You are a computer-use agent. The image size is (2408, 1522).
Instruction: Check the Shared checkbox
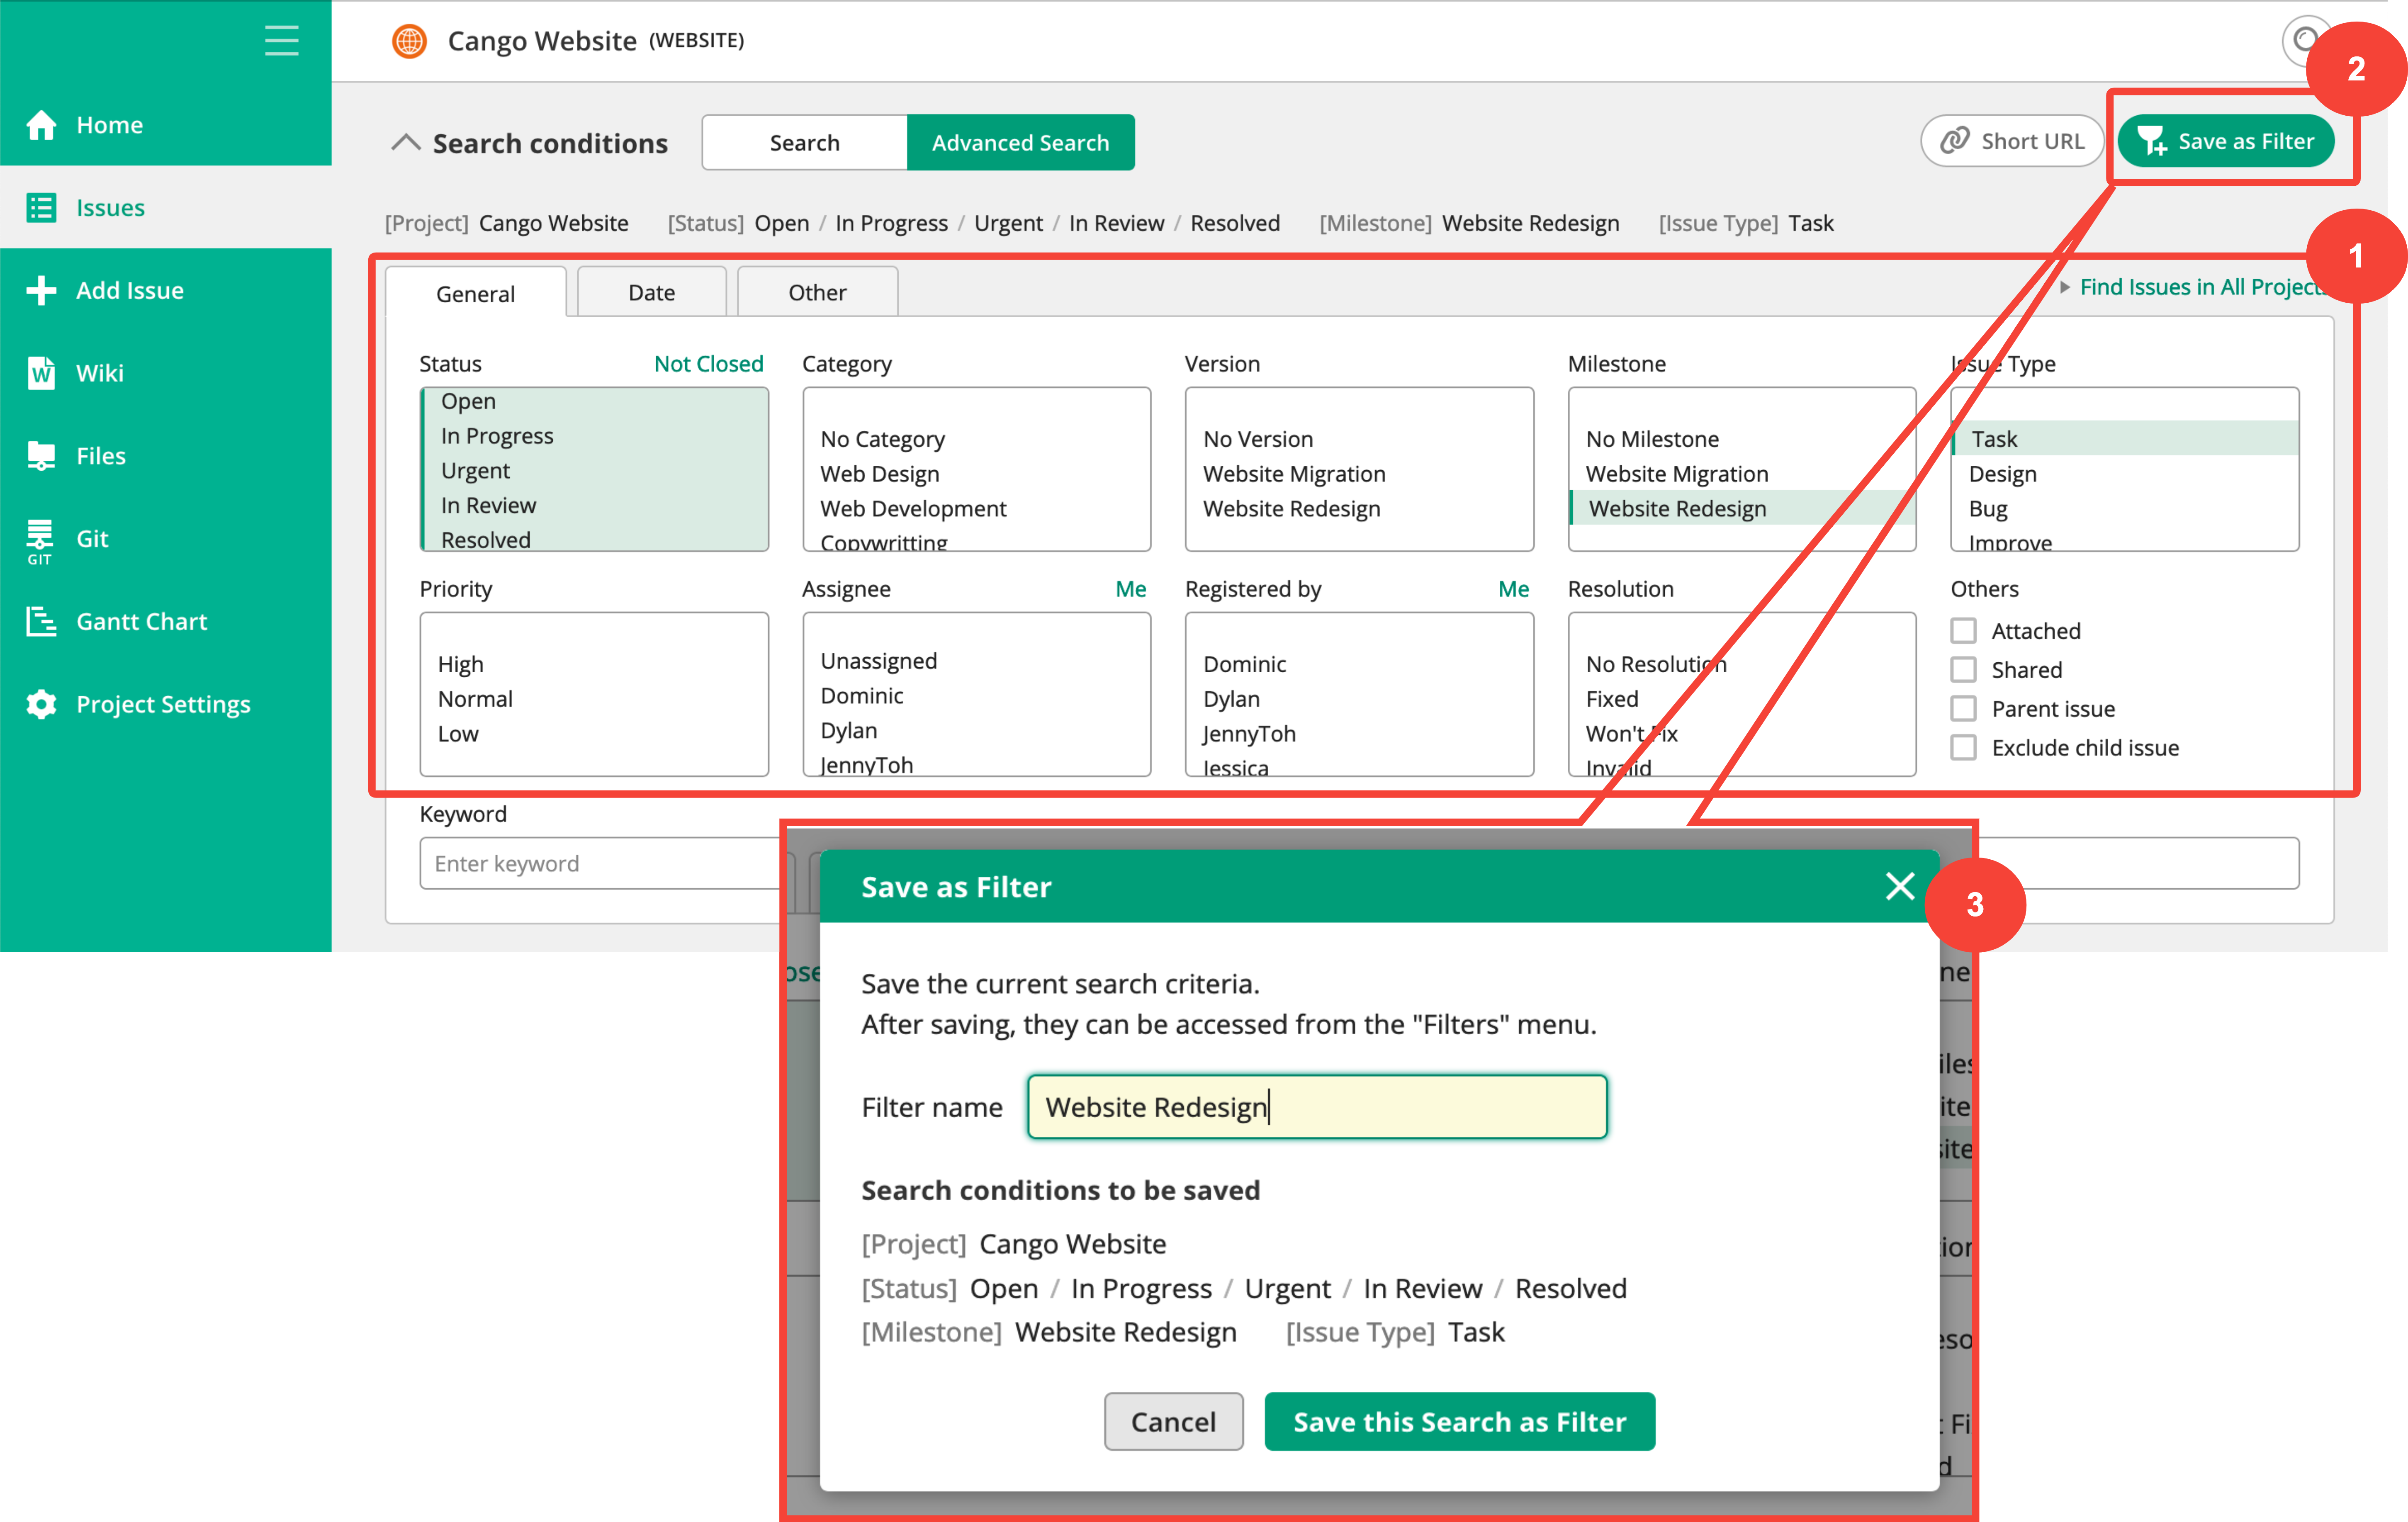(x=1963, y=670)
